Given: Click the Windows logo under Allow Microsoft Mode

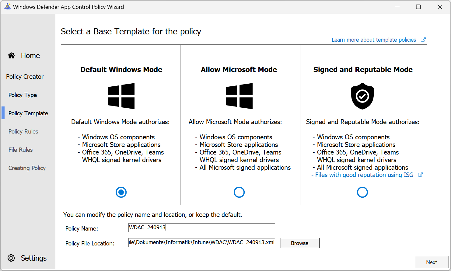Looking at the screenshot, I should point(239,96).
